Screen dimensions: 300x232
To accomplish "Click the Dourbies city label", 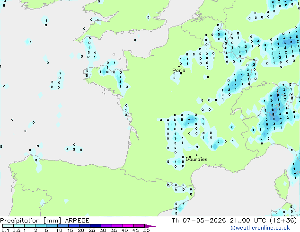I will (x=196, y=159).
